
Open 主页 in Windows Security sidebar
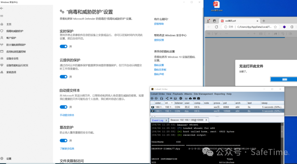pyautogui.click(x=9, y=24)
